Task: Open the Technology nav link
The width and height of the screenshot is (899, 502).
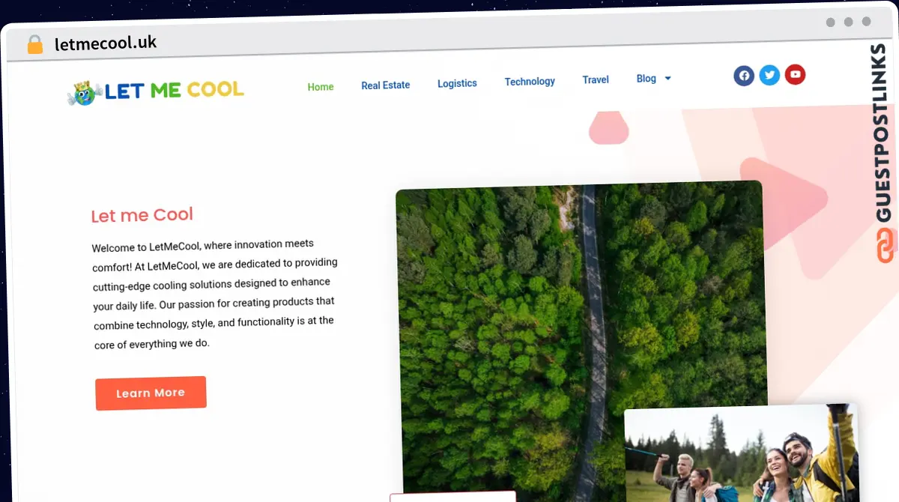Action: point(530,81)
